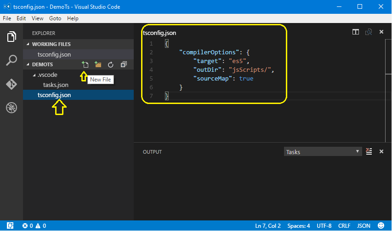Open the Help menu
This screenshot has height=231, width=392.
click(73, 18)
